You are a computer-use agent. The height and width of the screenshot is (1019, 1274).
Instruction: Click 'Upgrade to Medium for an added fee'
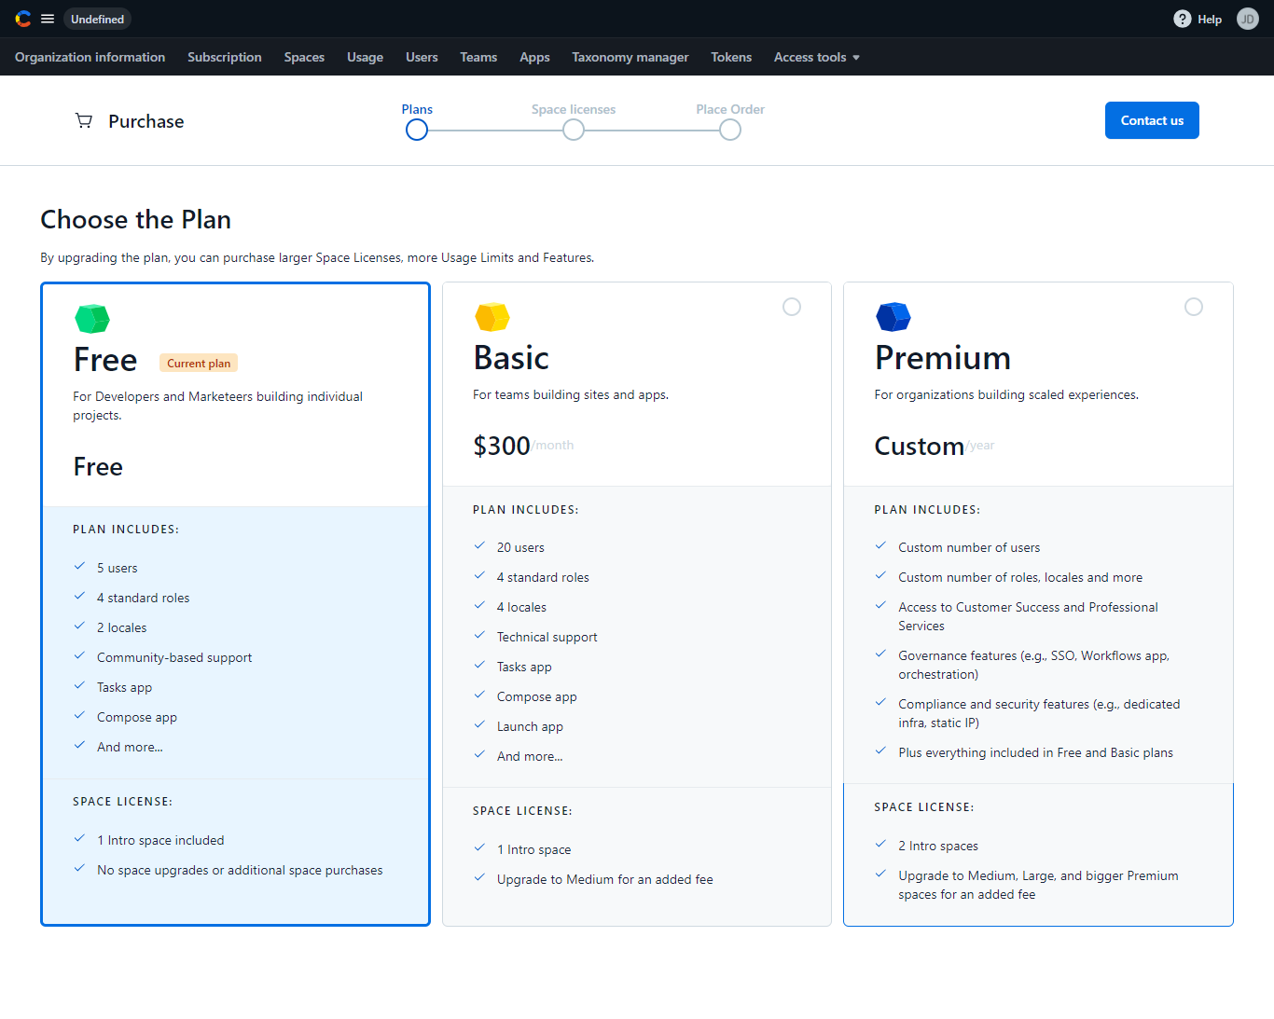point(605,879)
